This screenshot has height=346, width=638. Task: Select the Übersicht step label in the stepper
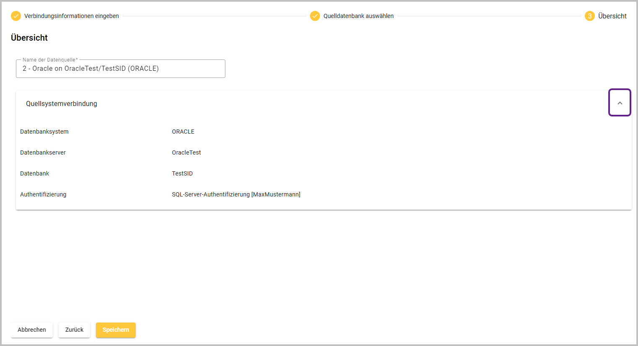click(612, 16)
